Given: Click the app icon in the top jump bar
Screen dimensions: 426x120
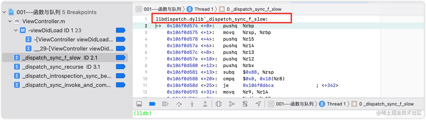Looking at the screenshot, I should pyautogui.click(x=139, y=9).
